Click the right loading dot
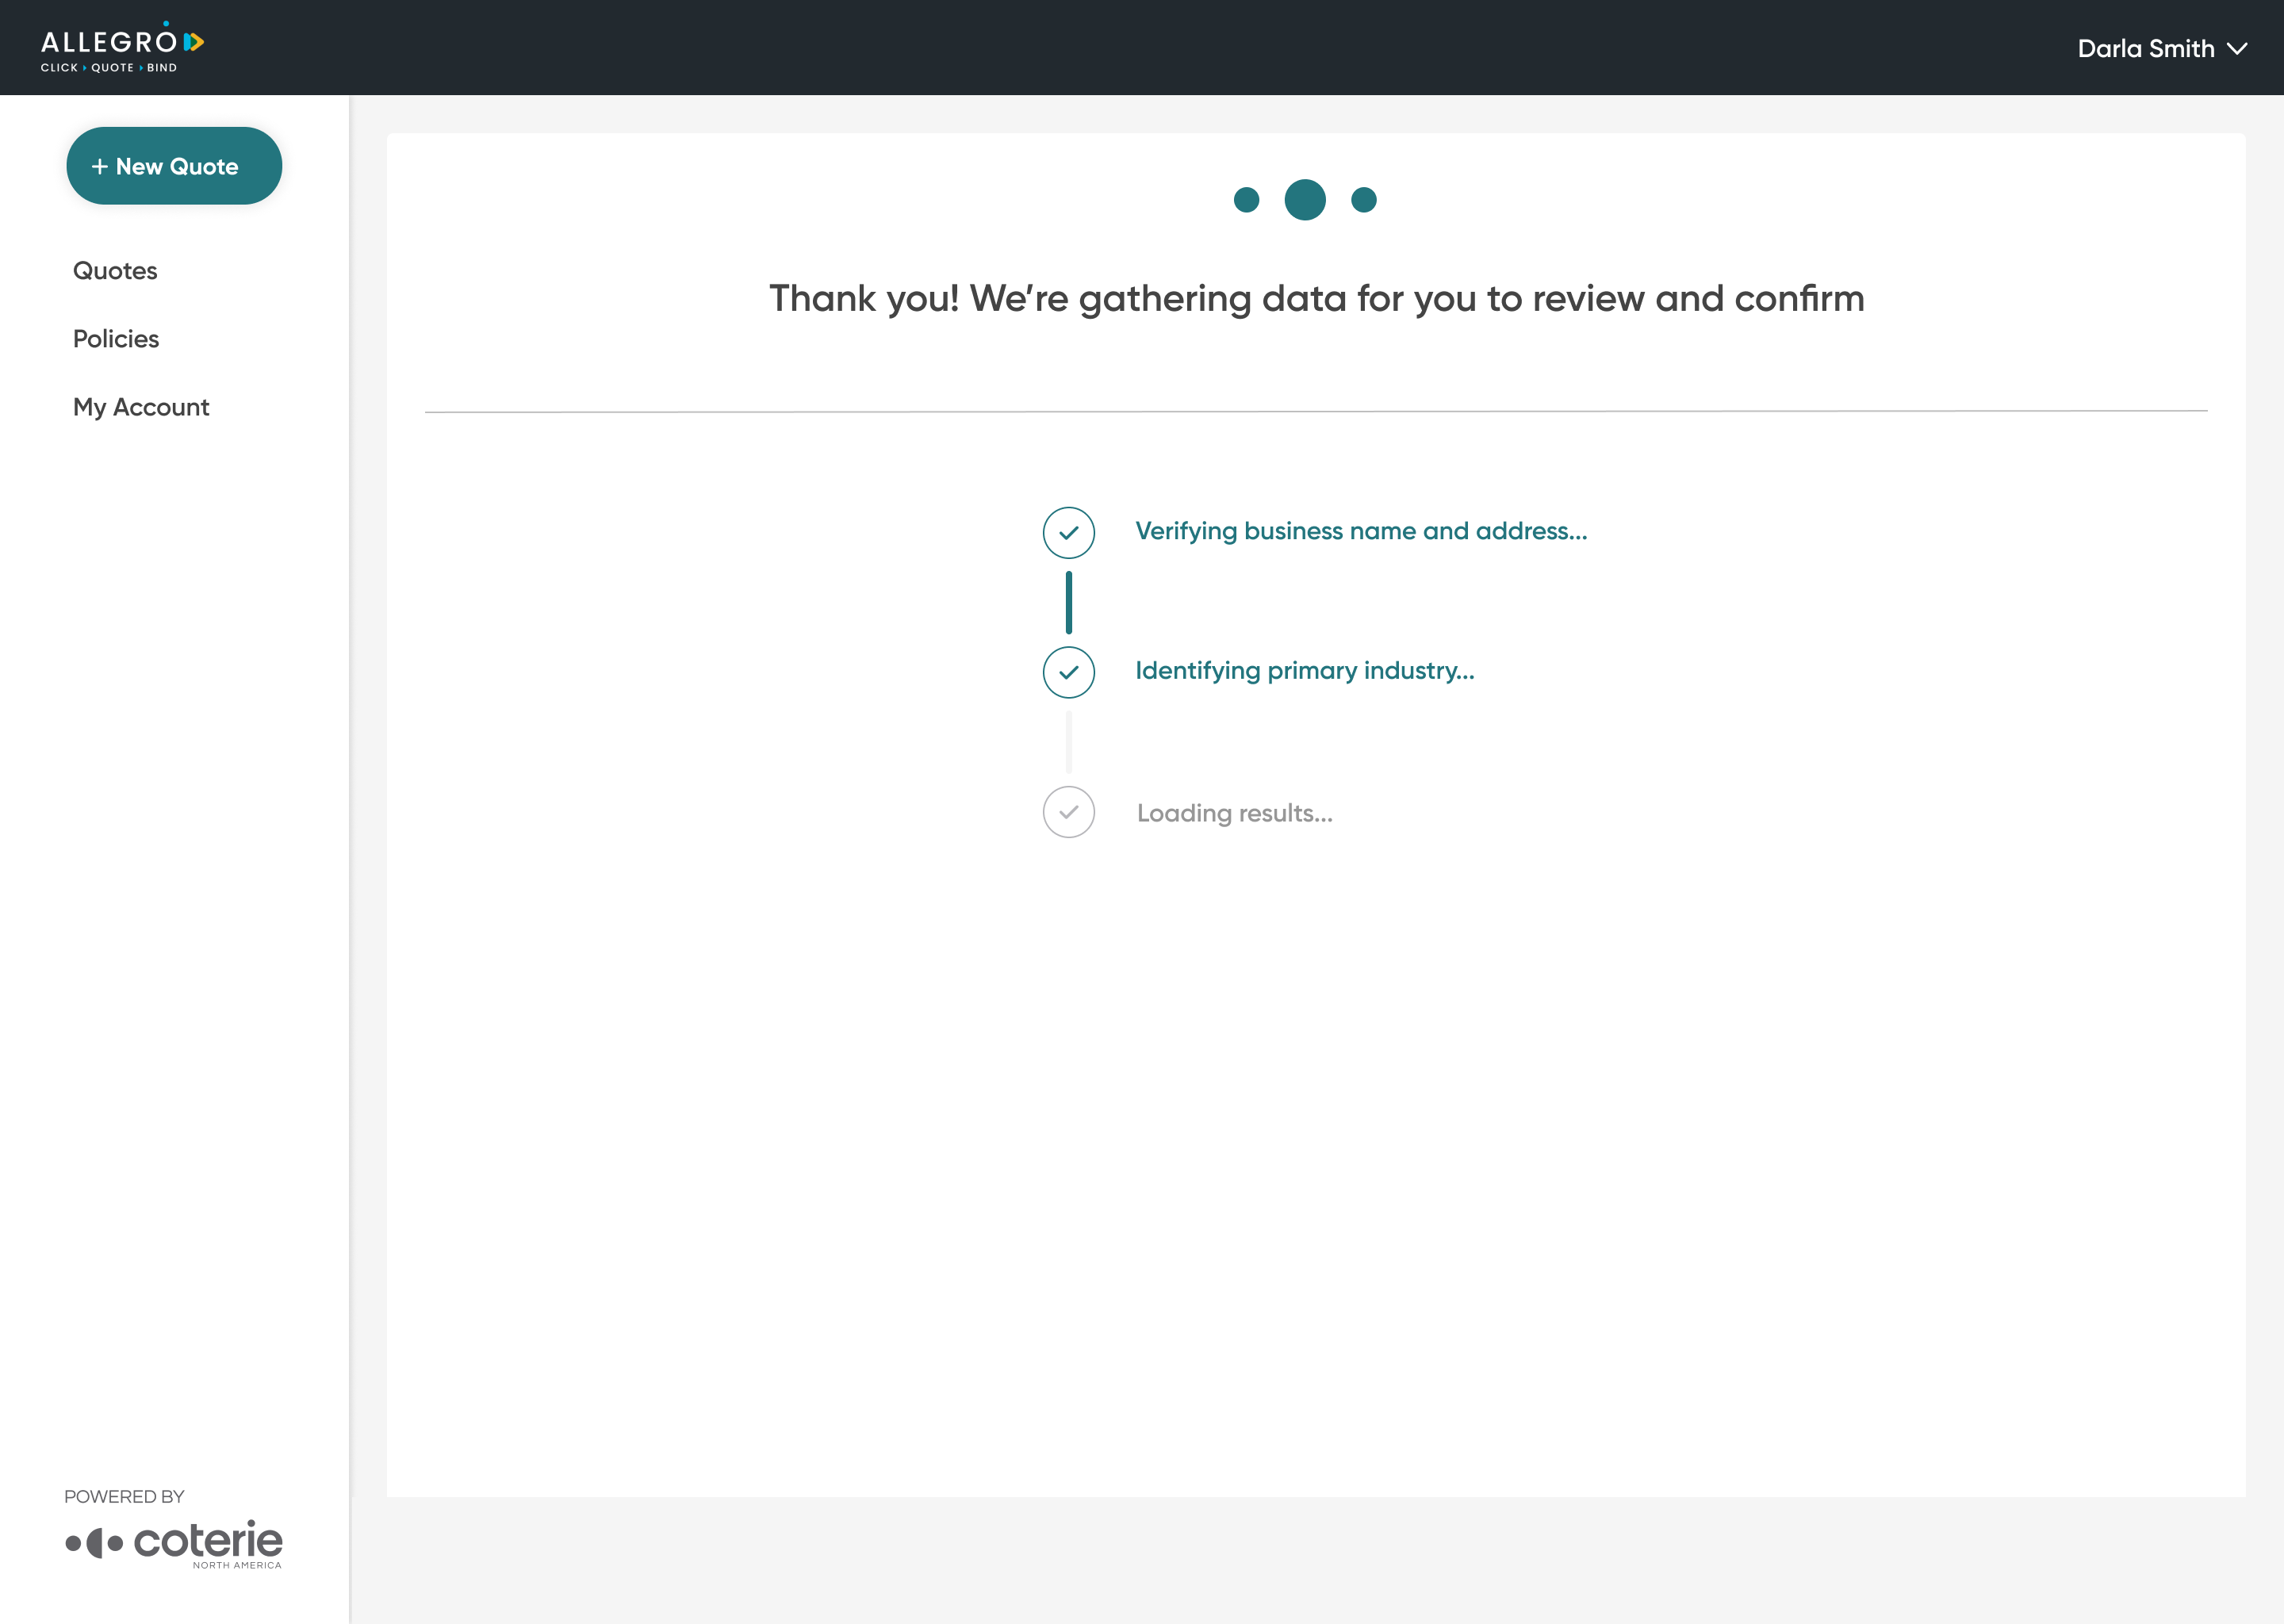This screenshot has width=2284, height=1624. [x=1363, y=200]
